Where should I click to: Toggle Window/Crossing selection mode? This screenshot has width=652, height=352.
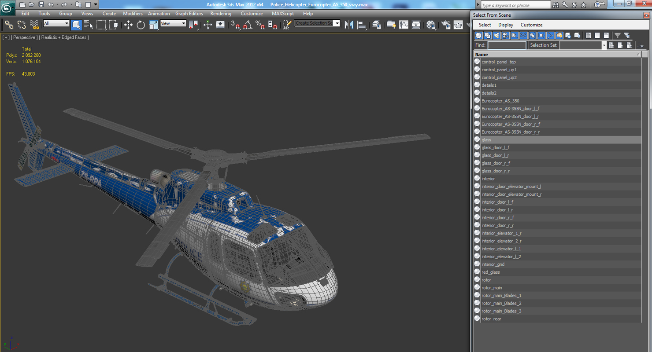114,25
